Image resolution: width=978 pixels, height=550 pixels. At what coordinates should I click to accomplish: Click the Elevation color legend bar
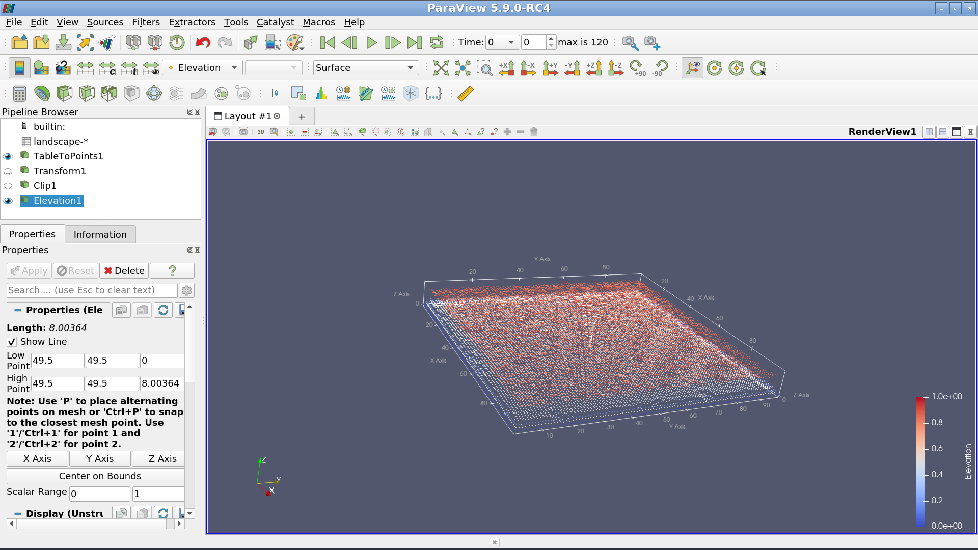920,461
